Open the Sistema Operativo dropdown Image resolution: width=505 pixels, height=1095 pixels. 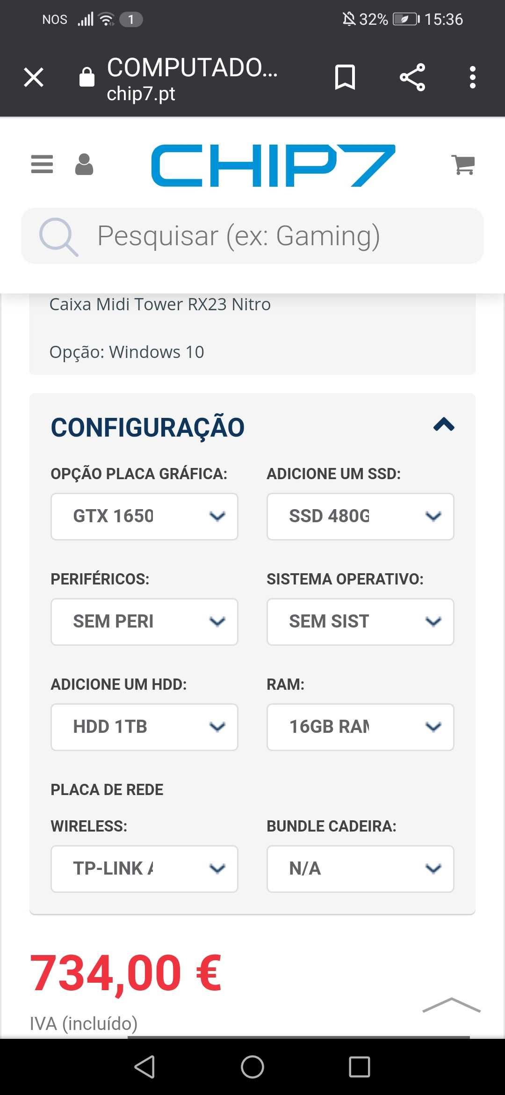tap(361, 622)
